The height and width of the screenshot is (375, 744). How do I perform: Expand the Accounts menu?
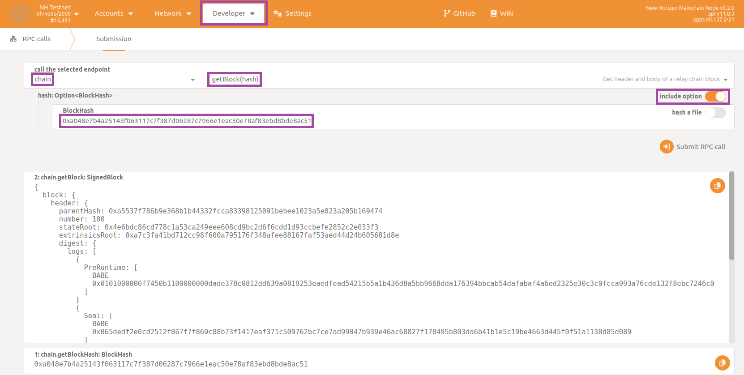click(114, 13)
